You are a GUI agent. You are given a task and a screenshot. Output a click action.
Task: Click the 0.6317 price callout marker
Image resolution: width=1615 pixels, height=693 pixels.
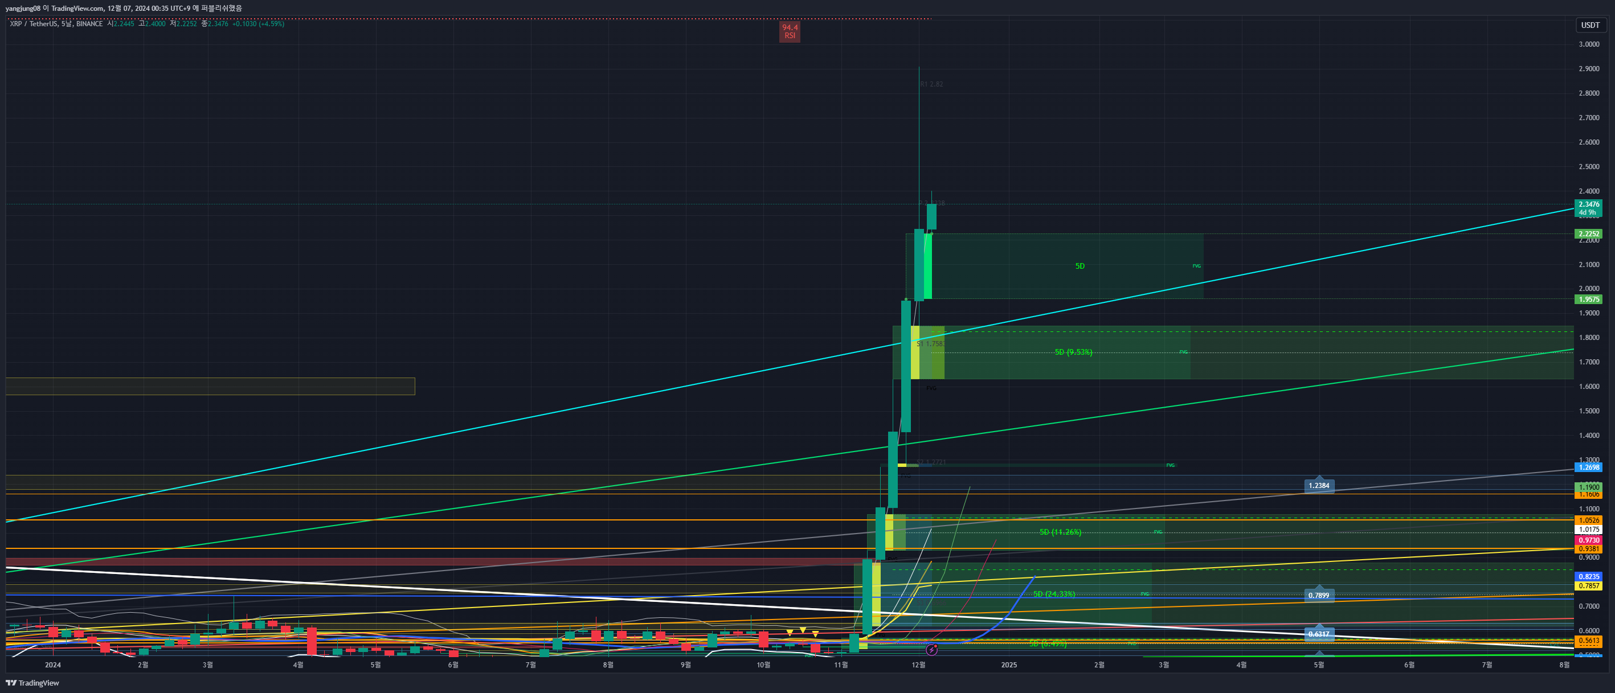coord(1318,634)
